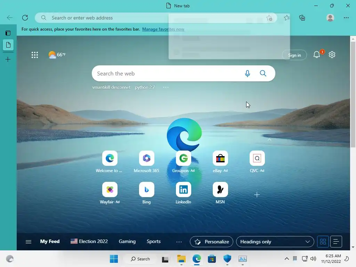Open Windows Security shield on taskbar
Image resolution: width=356 pixels, height=267 pixels.
tap(227, 259)
